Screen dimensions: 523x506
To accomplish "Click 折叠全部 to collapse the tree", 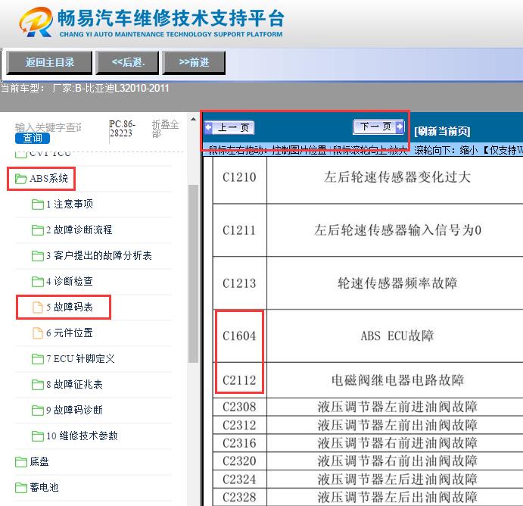I will [x=165, y=129].
